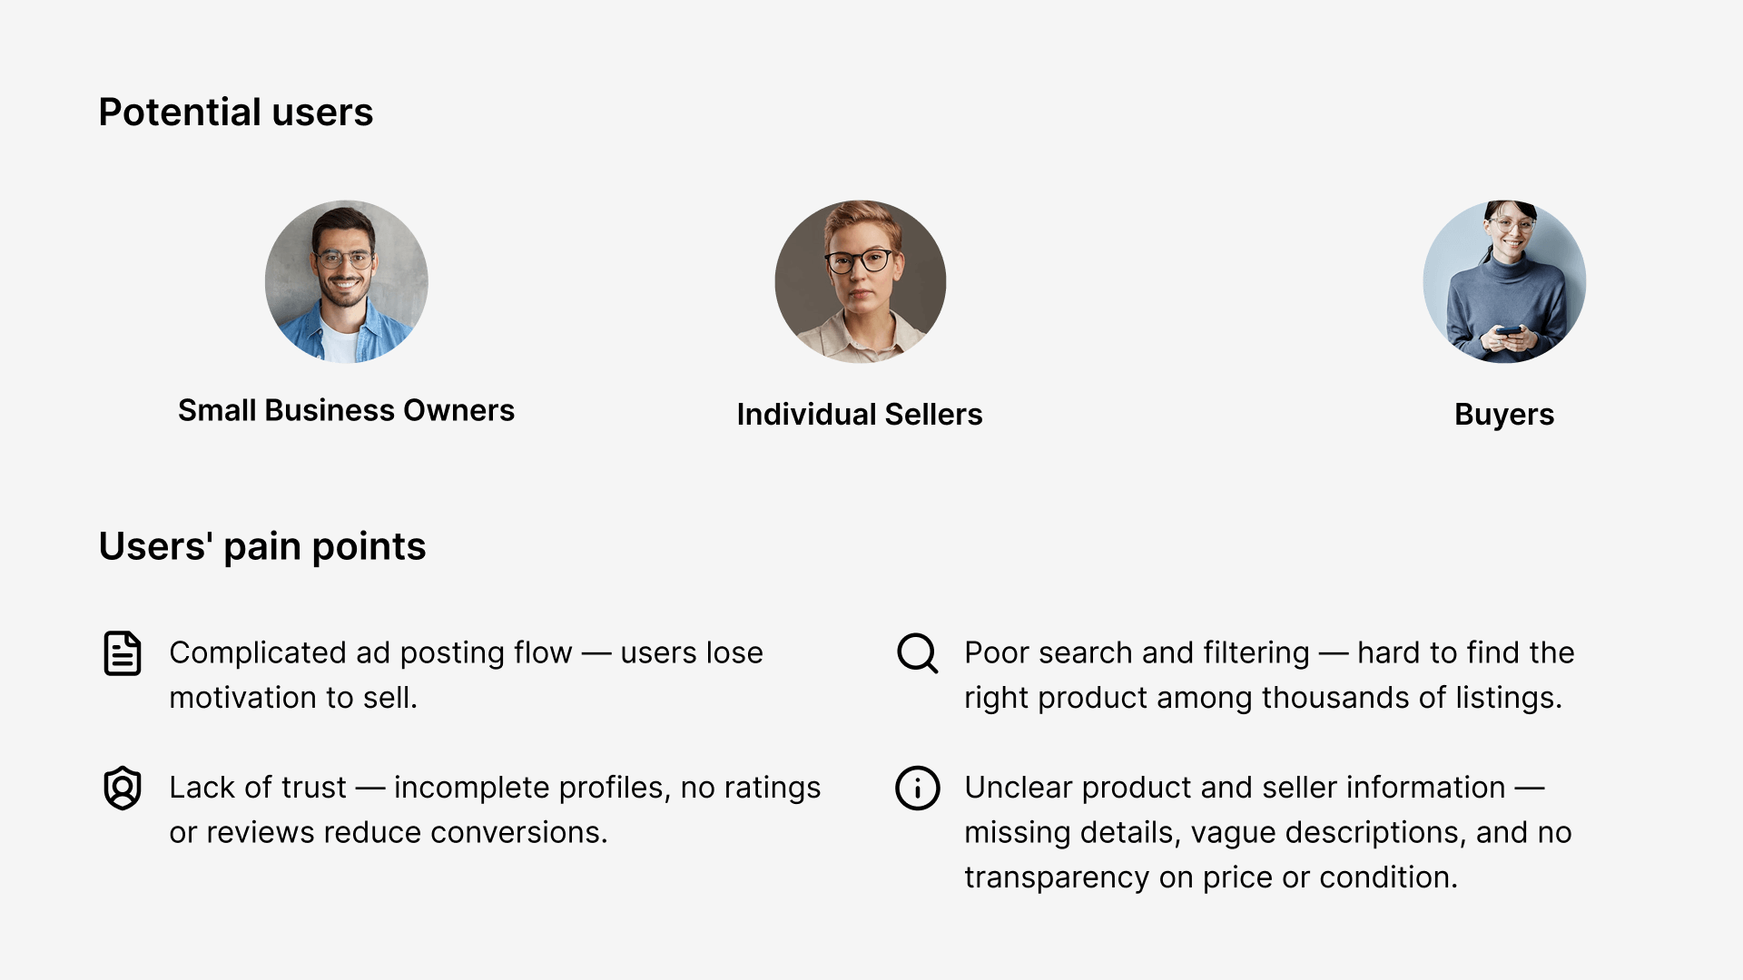Click the Individual Sellers label
This screenshot has width=1743, height=980.
[x=860, y=415]
